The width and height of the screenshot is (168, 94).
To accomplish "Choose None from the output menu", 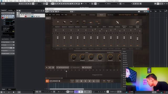I will (124, 51).
